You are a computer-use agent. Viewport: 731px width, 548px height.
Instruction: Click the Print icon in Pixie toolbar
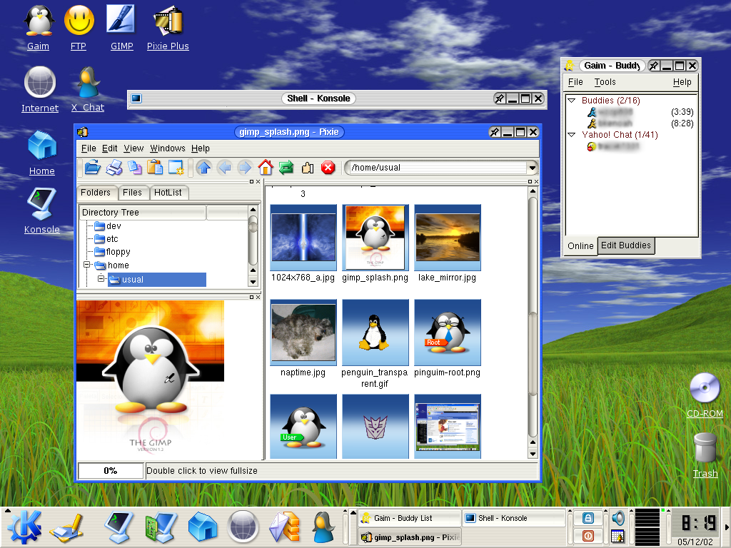pos(114,167)
